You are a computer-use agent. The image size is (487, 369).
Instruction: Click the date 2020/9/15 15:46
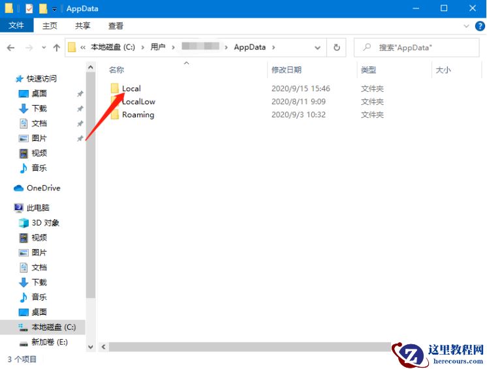[x=301, y=89]
